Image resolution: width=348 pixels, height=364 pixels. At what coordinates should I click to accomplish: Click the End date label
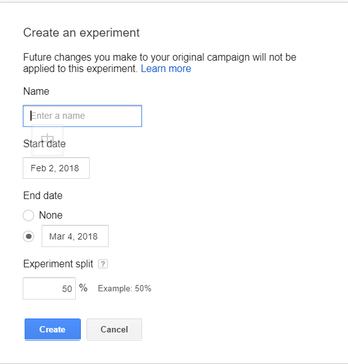pyautogui.click(x=43, y=195)
